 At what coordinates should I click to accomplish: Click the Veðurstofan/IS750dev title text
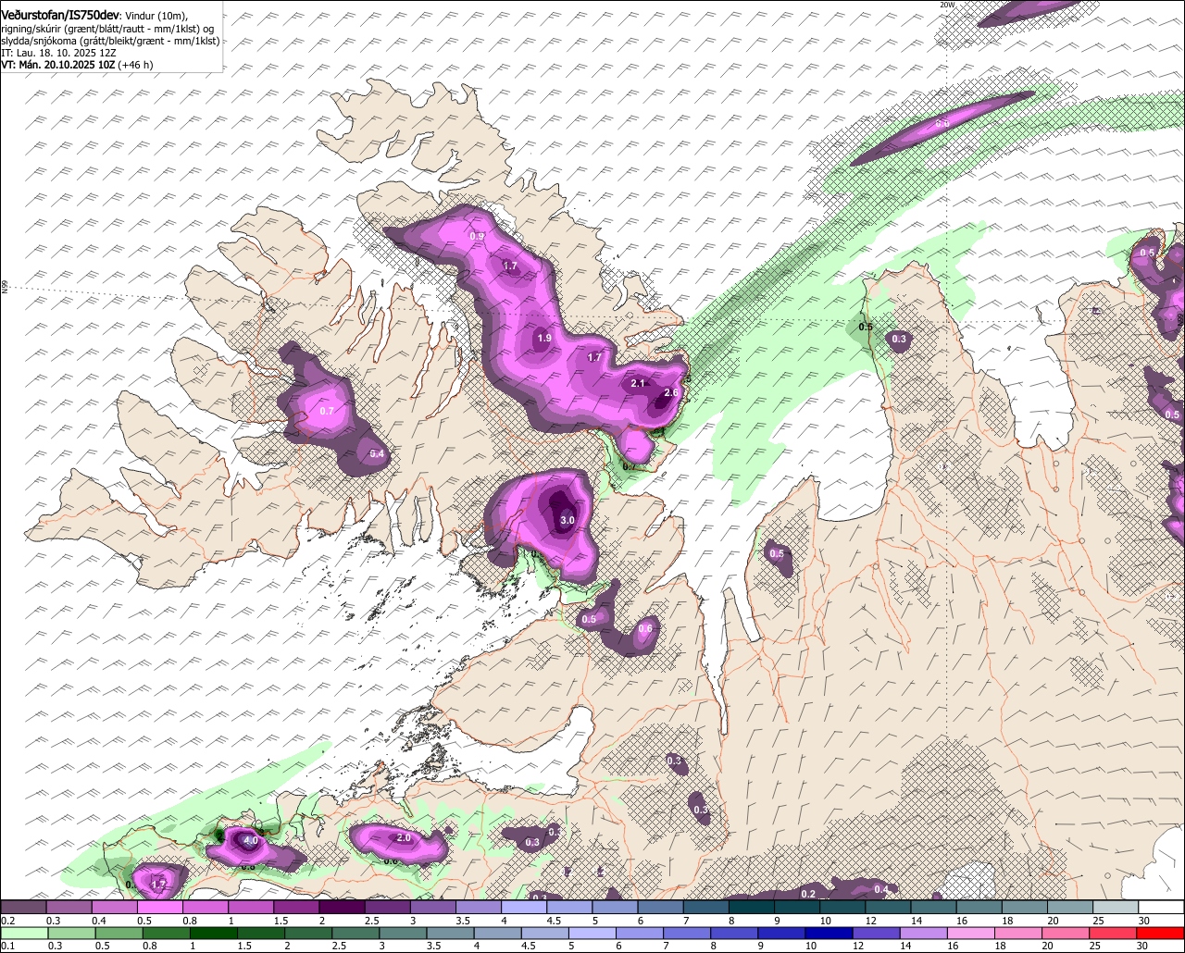pyautogui.click(x=59, y=15)
